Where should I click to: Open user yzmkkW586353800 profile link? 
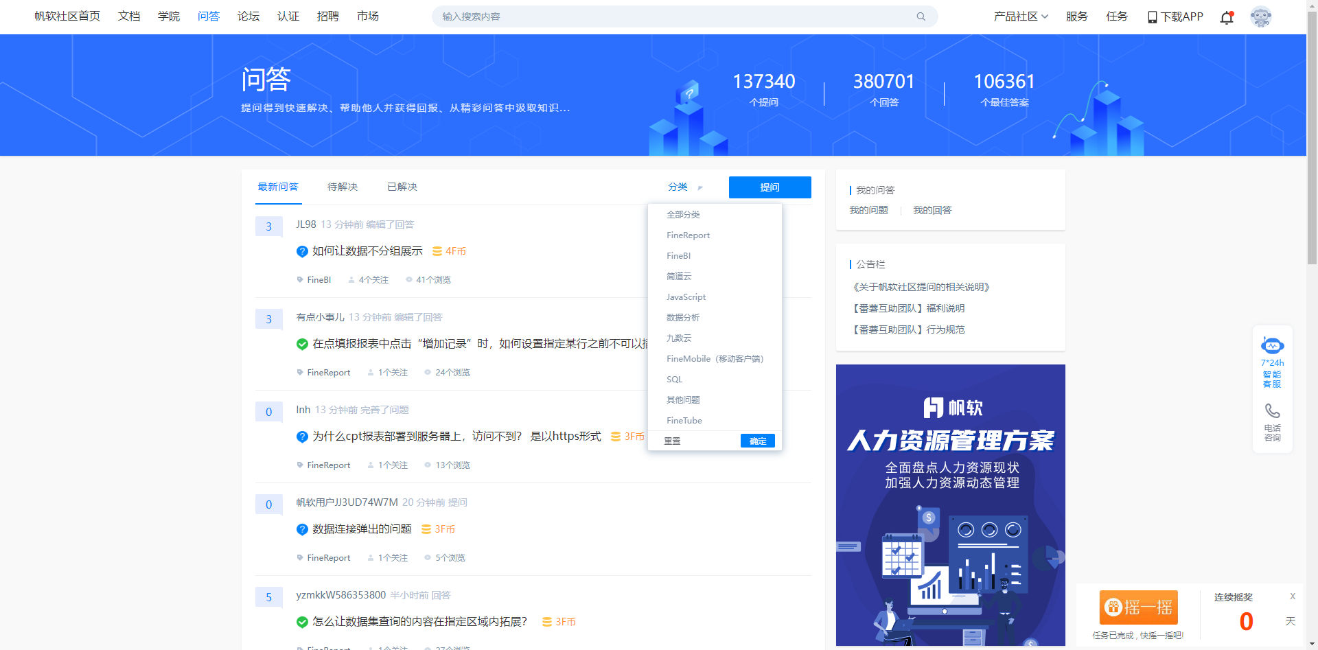click(341, 595)
